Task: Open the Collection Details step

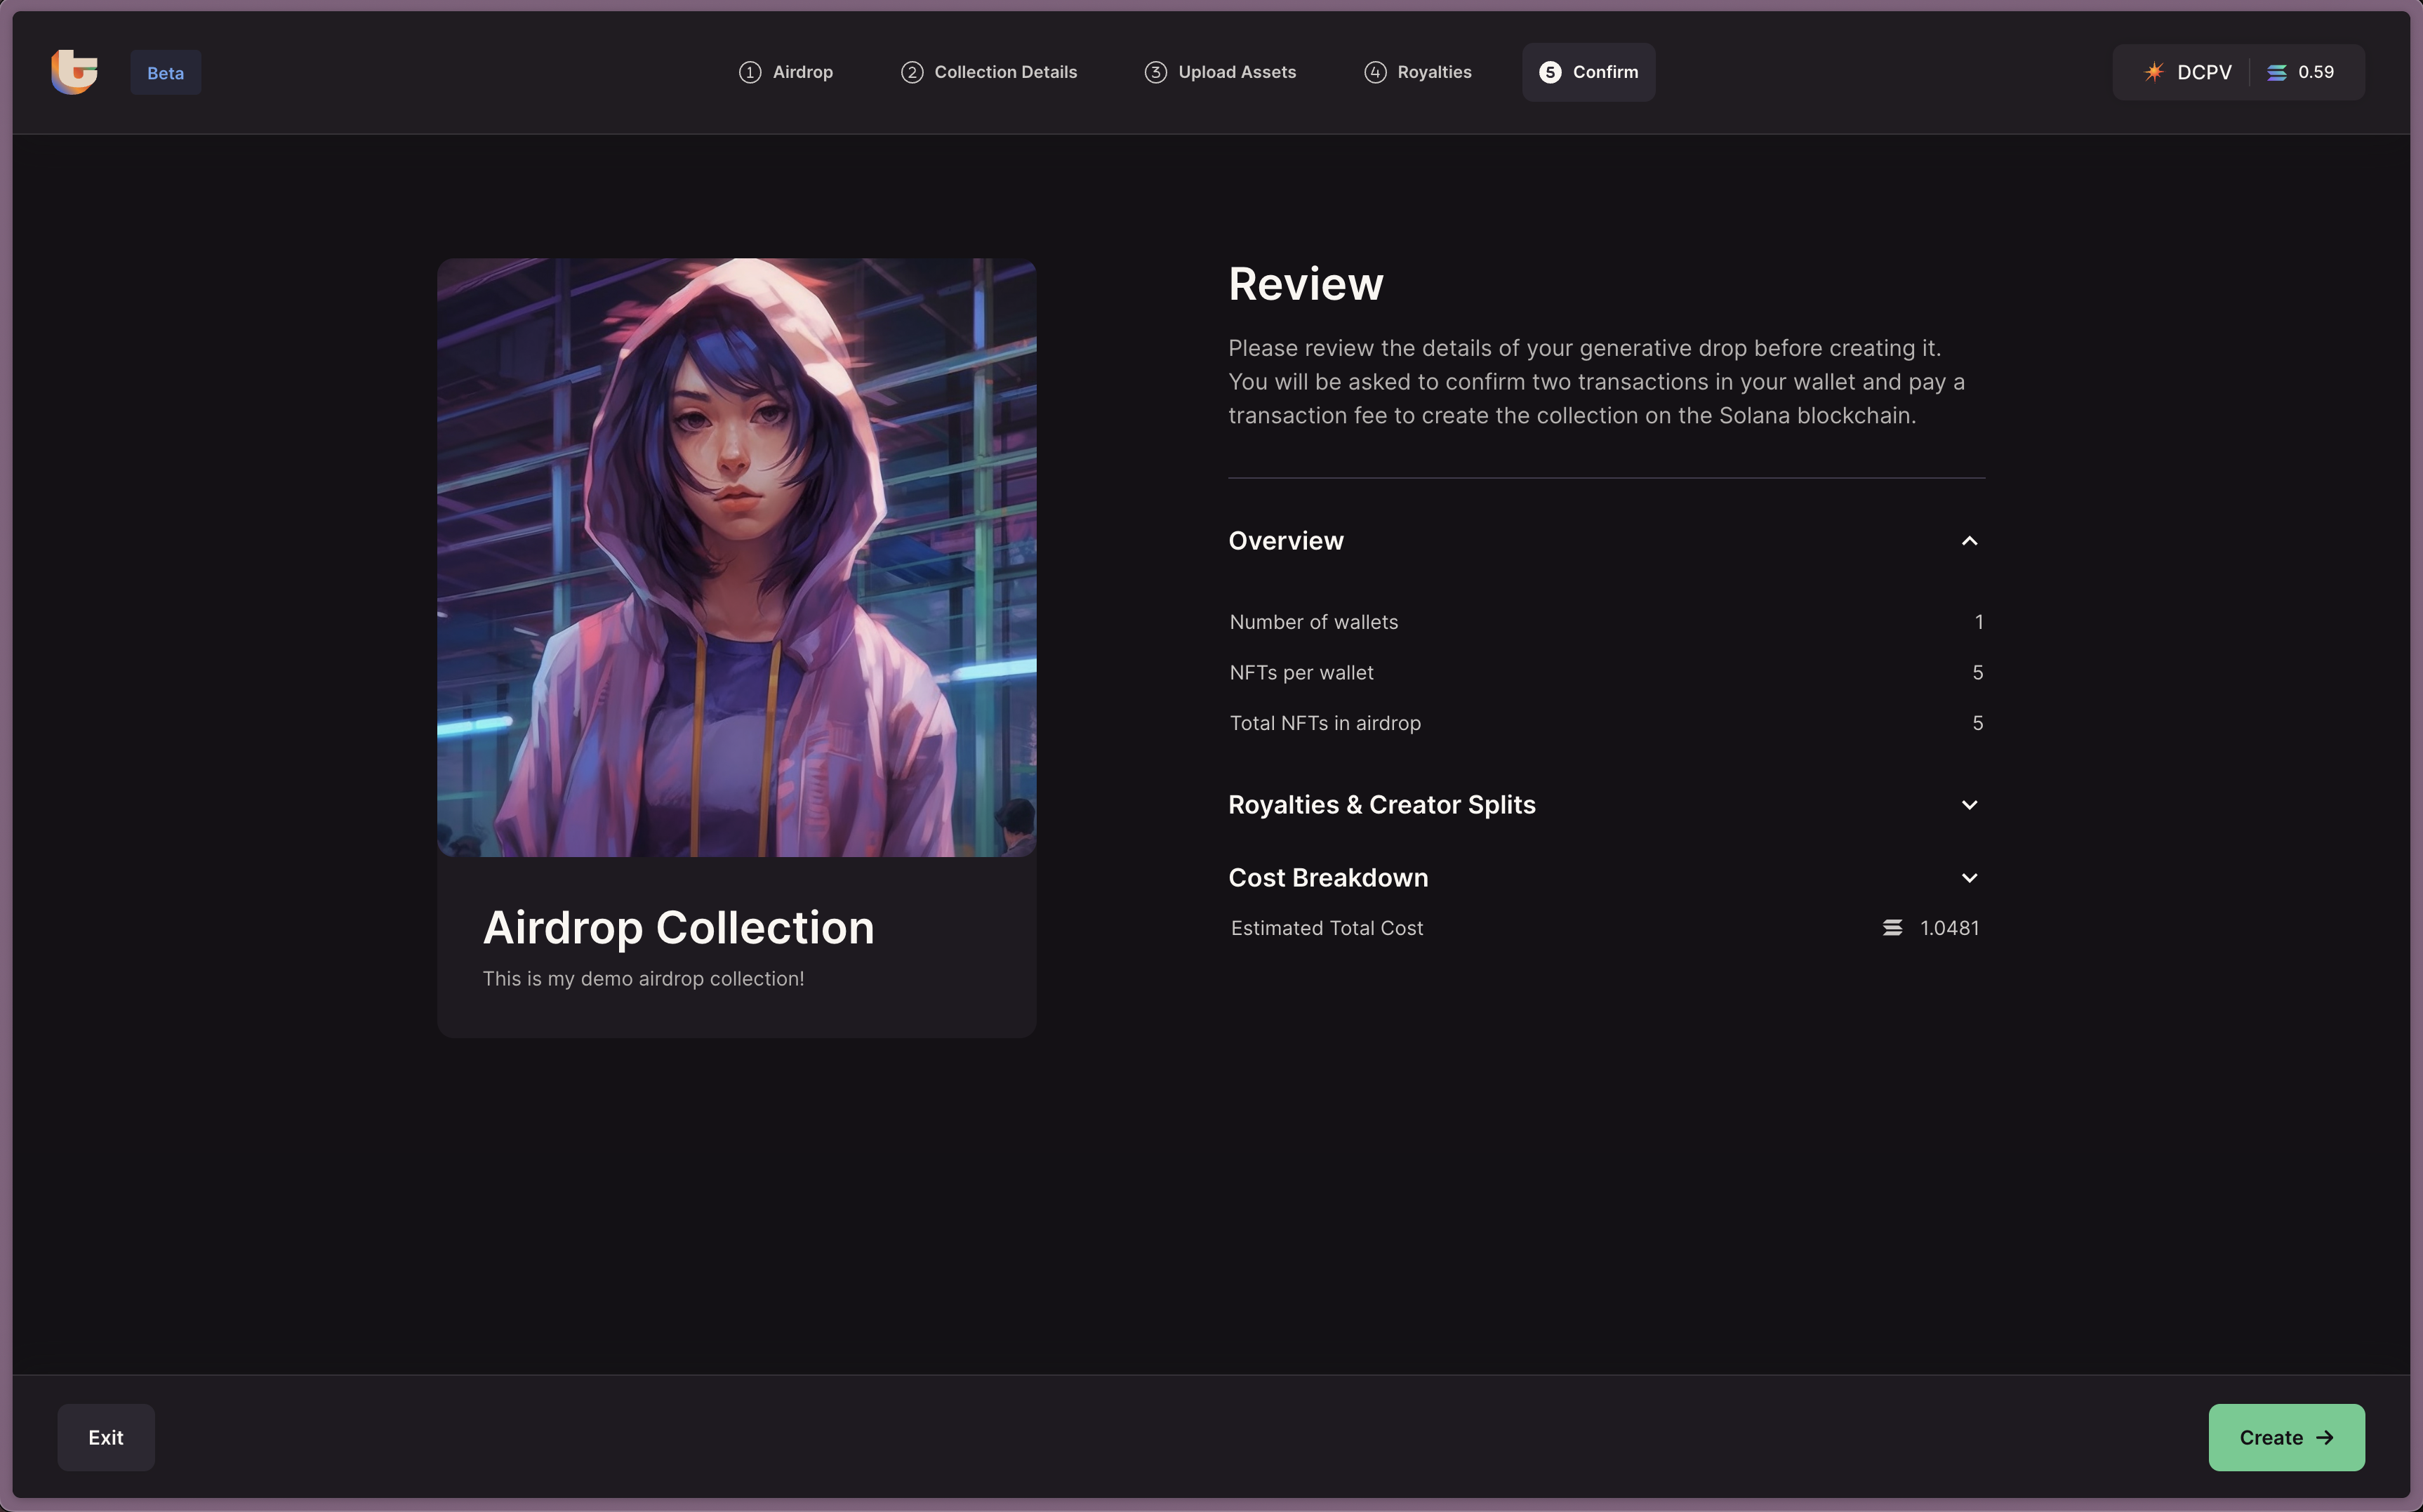Action: 1004,72
